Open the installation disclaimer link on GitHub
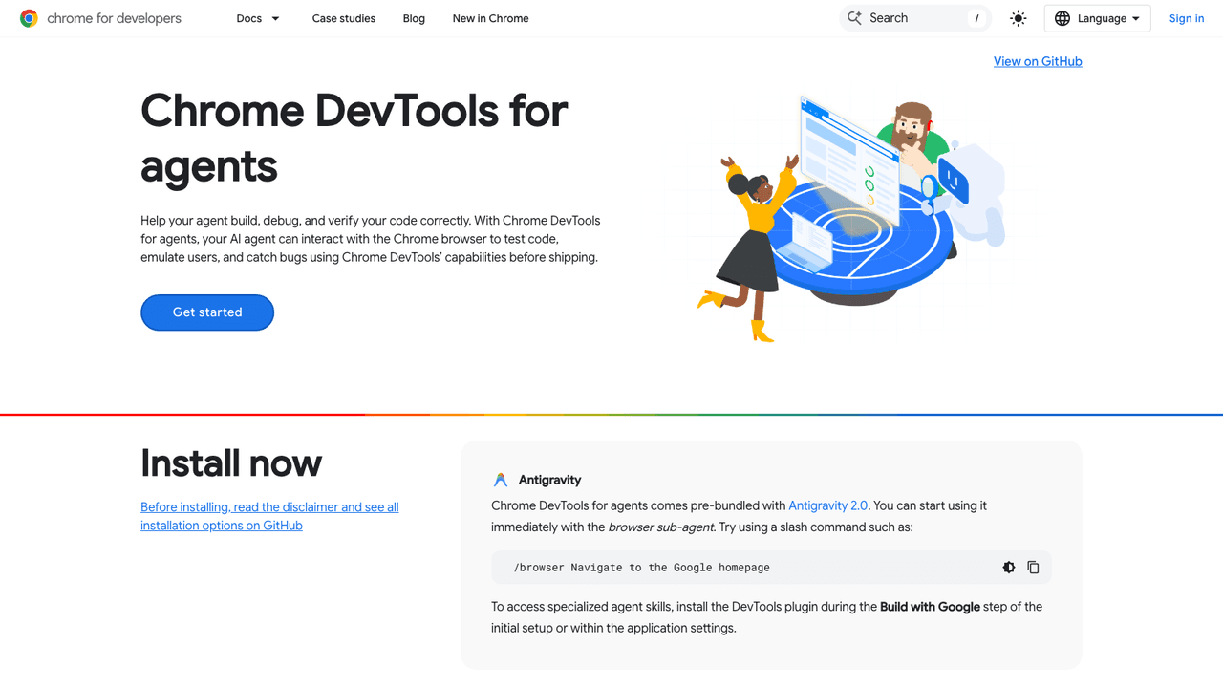 click(x=269, y=516)
